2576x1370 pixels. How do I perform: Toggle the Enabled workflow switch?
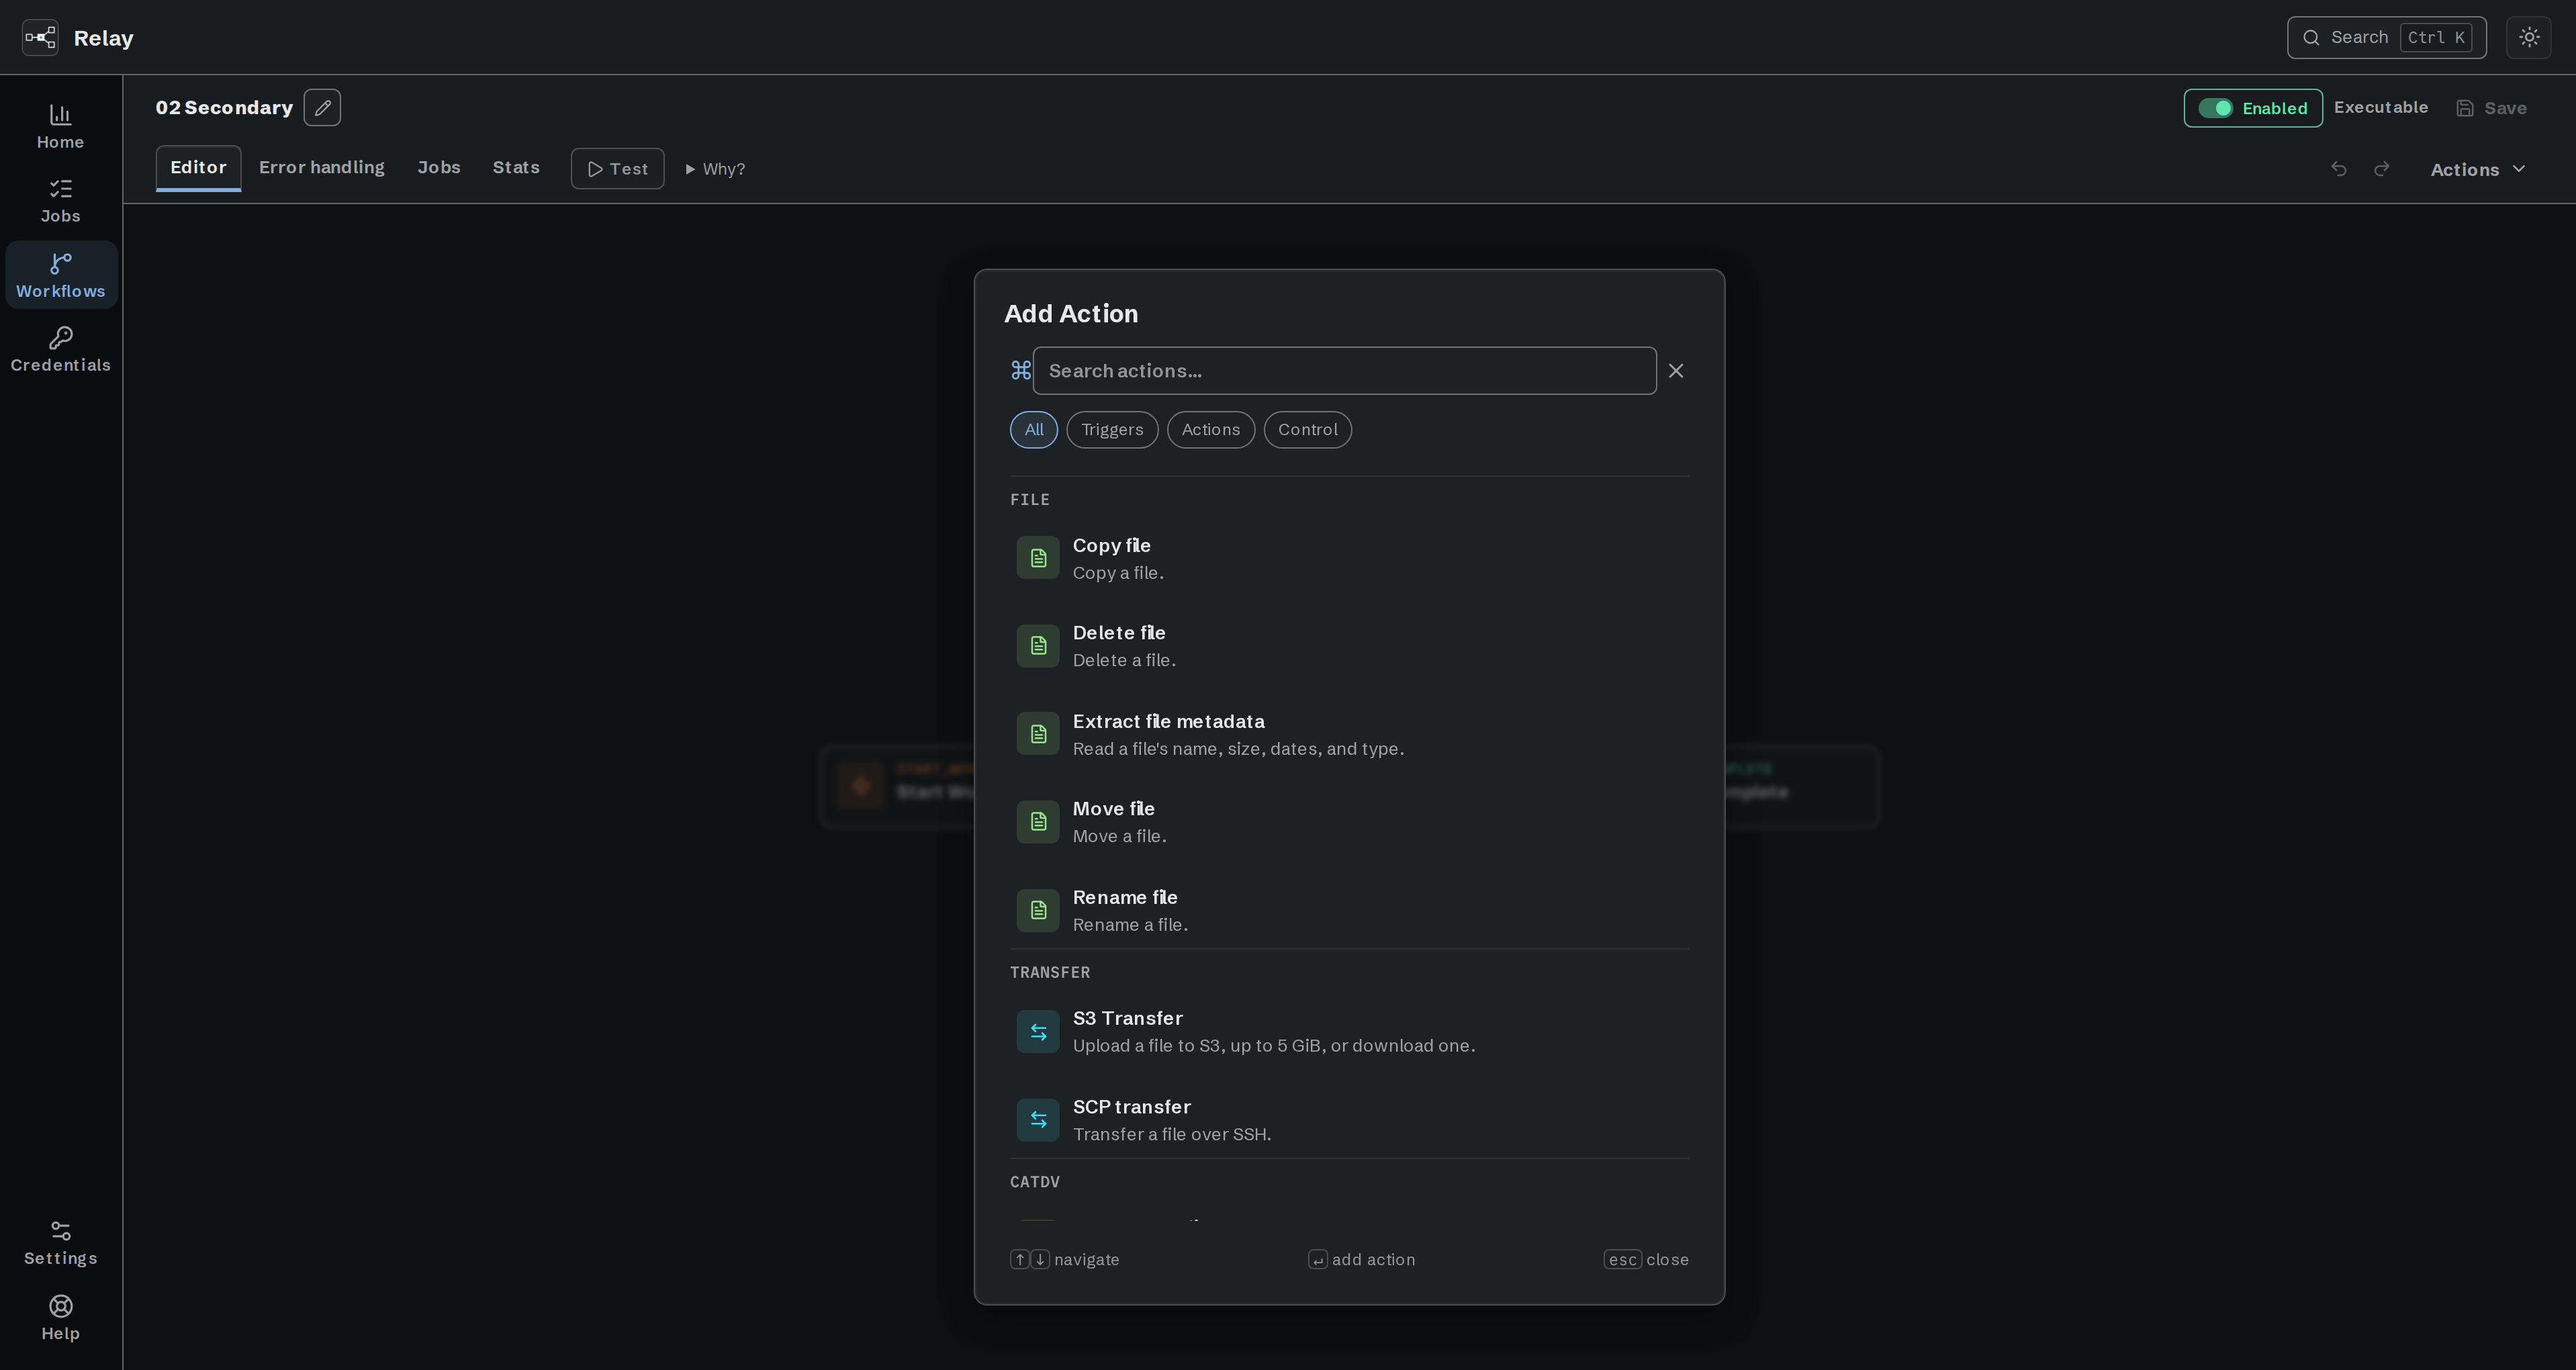point(2215,108)
